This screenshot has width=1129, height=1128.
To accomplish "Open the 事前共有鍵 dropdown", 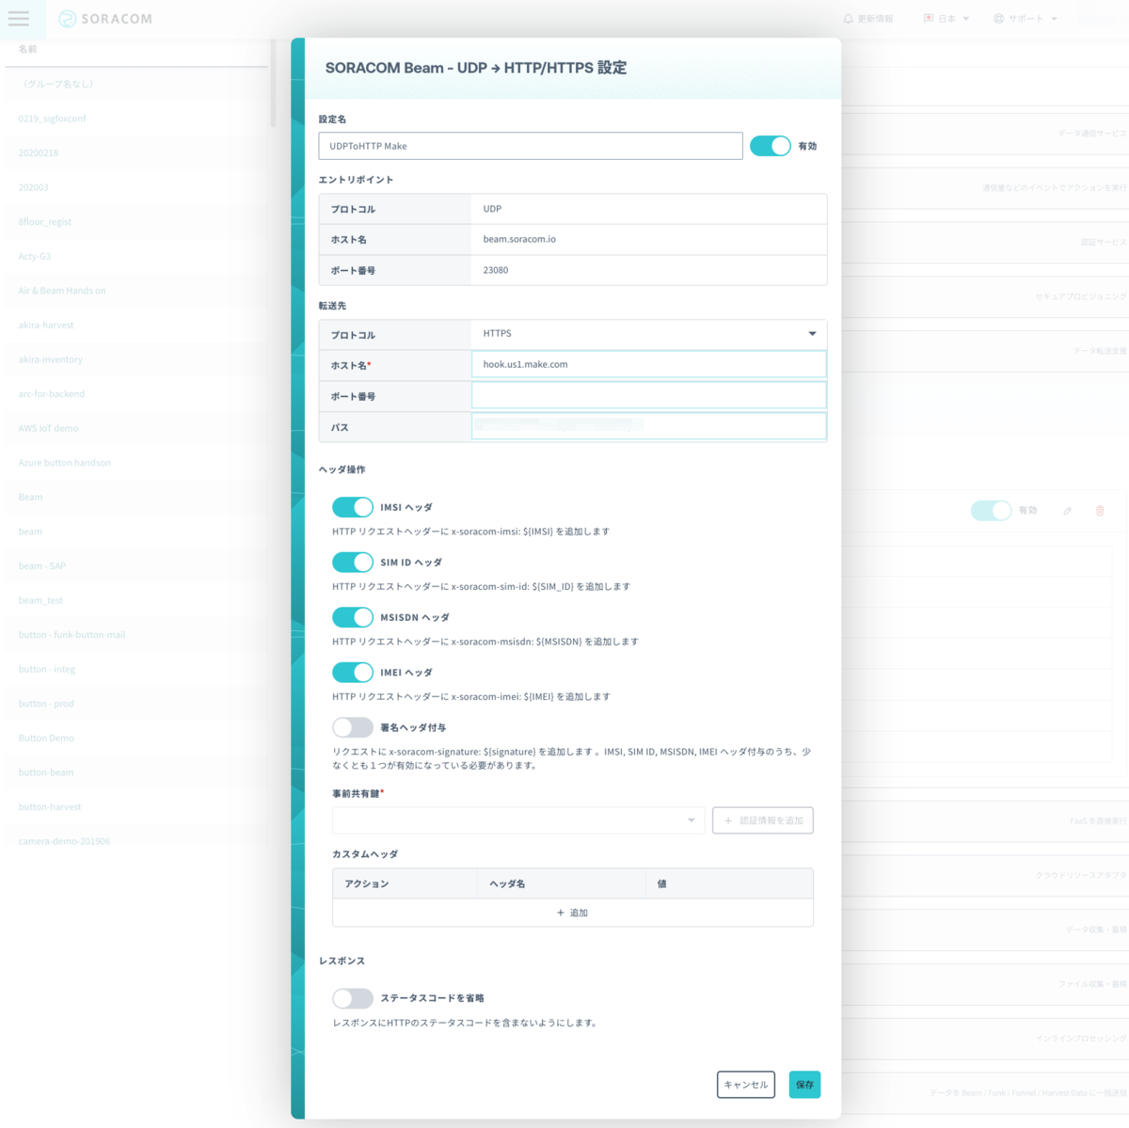I will 518,820.
